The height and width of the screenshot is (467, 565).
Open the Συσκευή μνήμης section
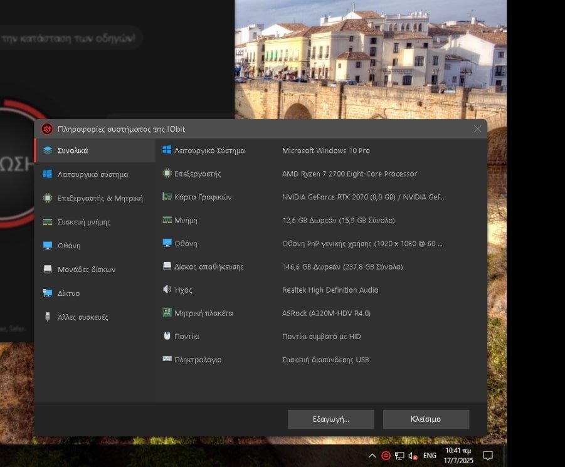(95, 222)
